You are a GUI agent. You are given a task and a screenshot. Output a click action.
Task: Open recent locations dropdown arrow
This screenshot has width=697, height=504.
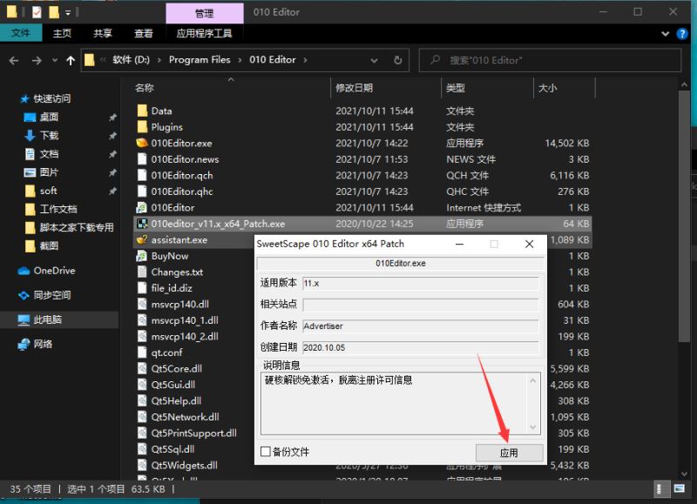pyautogui.click(x=55, y=60)
